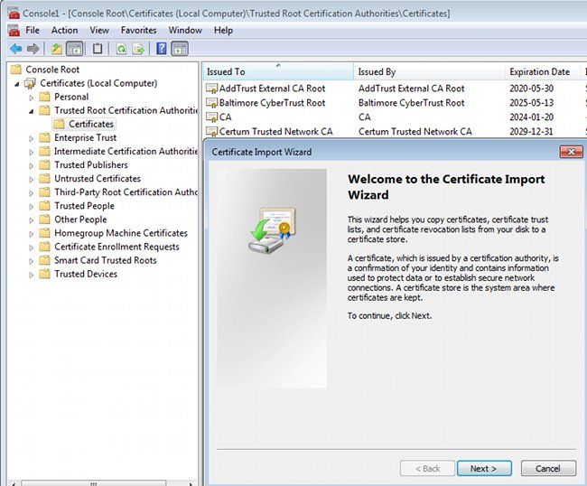Sort by Expiration Date column header
The image size is (587, 486).
[x=539, y=71]
